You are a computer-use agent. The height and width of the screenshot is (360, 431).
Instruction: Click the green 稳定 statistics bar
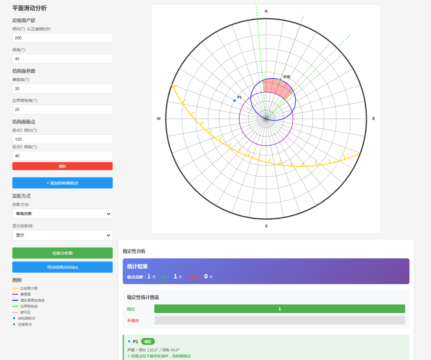(279, 309)
